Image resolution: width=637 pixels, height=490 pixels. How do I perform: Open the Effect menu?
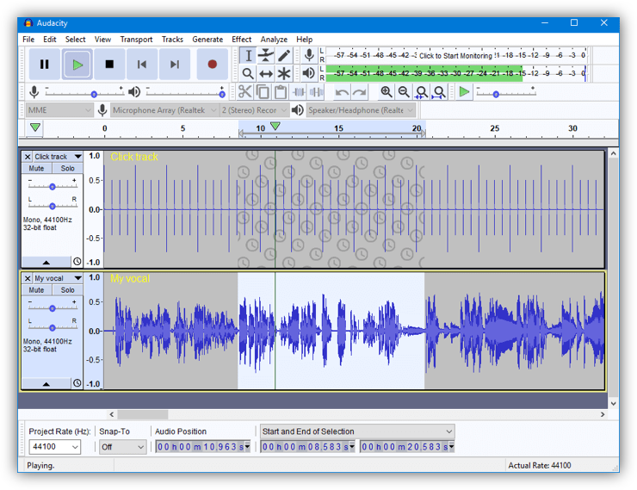point(242,40)
